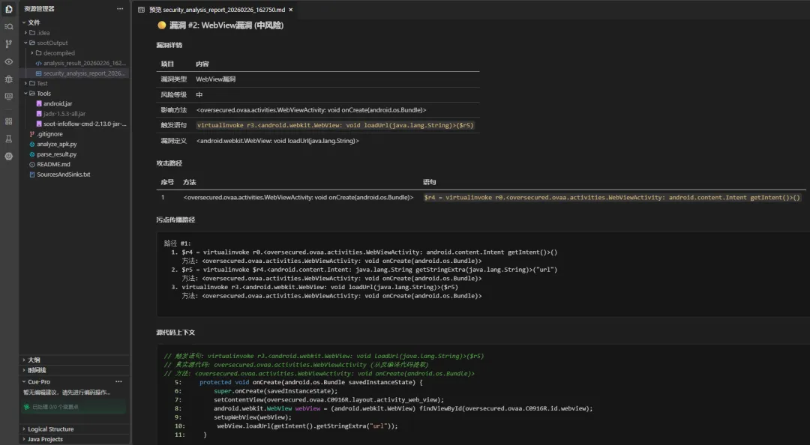Open the 资源管理器 more actions menu
Viewport: 810px width, 445px height.
[x=120, y=9]
